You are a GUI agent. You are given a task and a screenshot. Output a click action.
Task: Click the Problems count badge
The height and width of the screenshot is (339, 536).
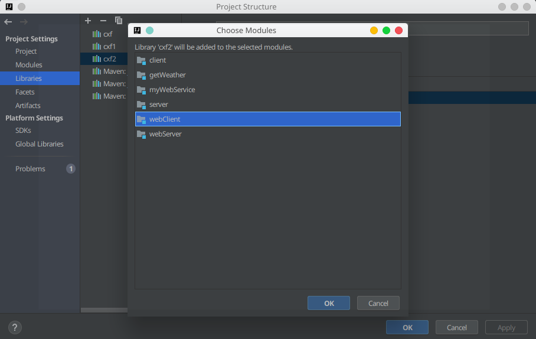click(71, 169)
